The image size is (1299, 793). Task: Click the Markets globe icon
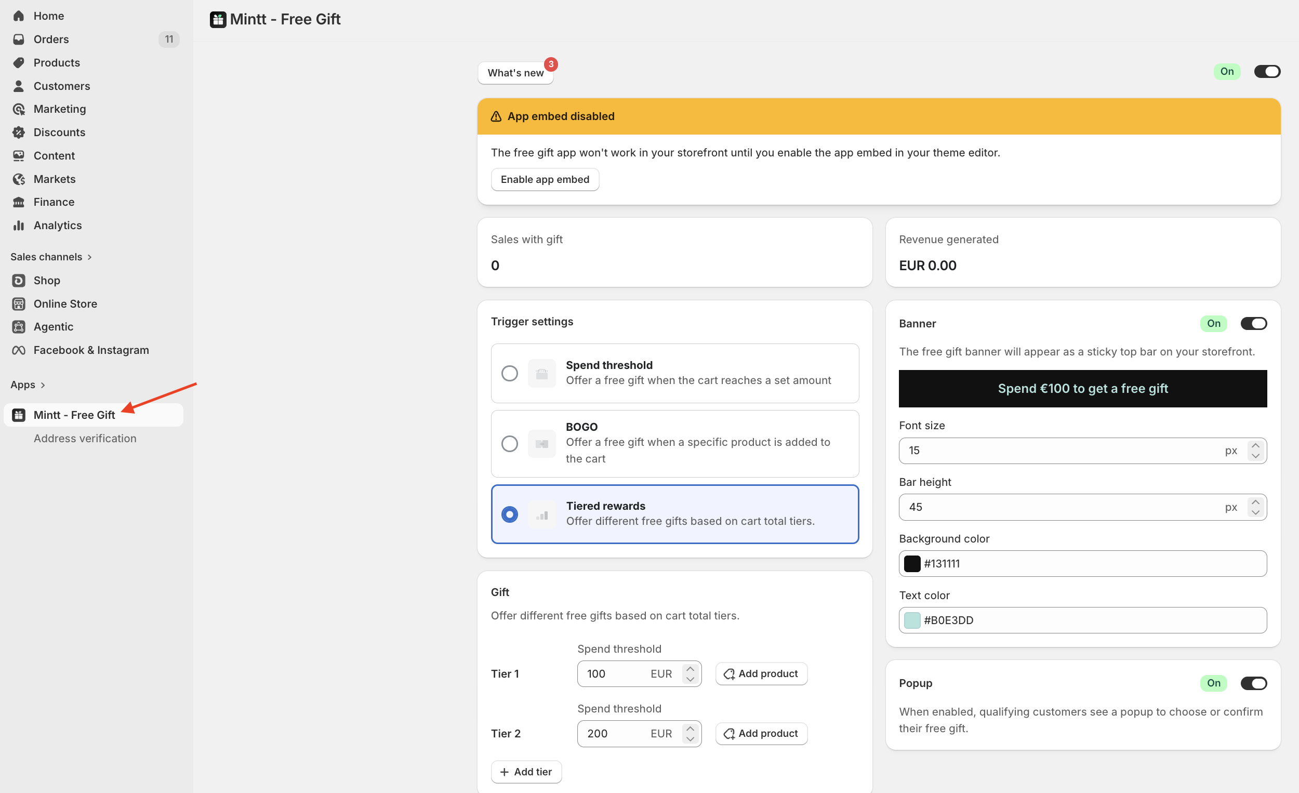click(19, 179)
